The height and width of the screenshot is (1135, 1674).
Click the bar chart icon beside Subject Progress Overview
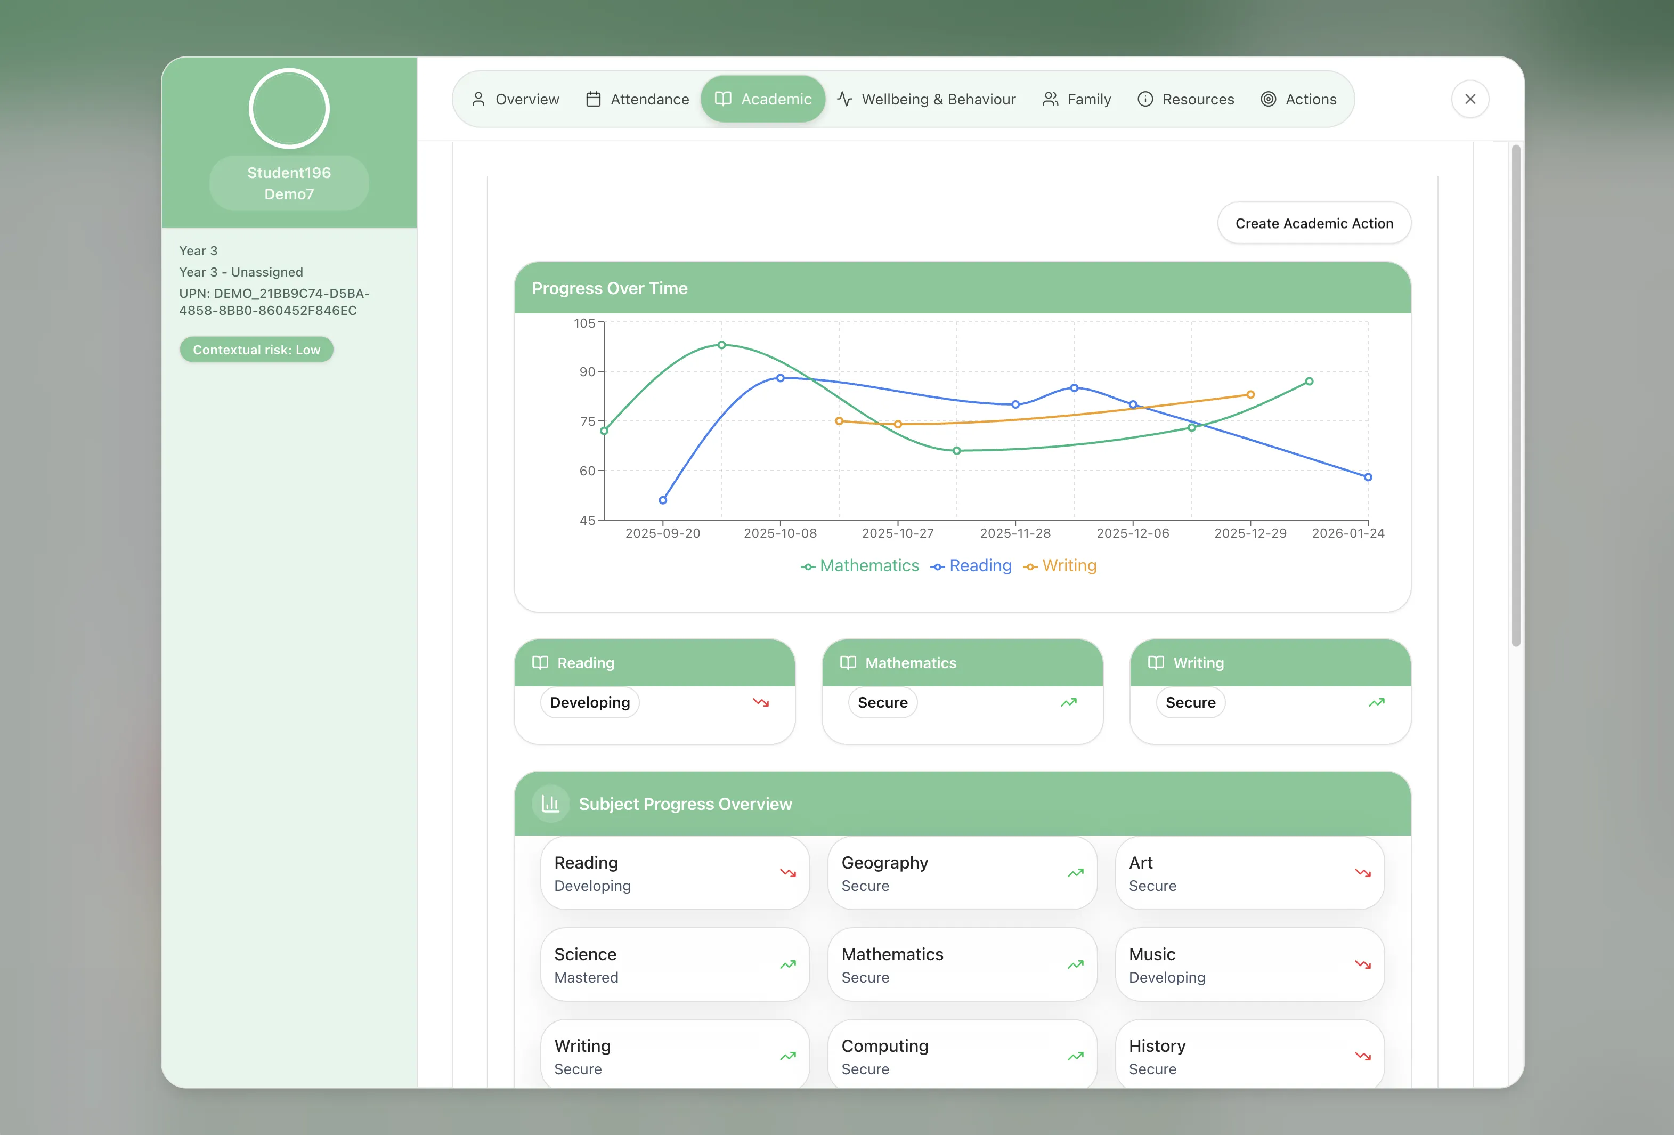(550, 804)
